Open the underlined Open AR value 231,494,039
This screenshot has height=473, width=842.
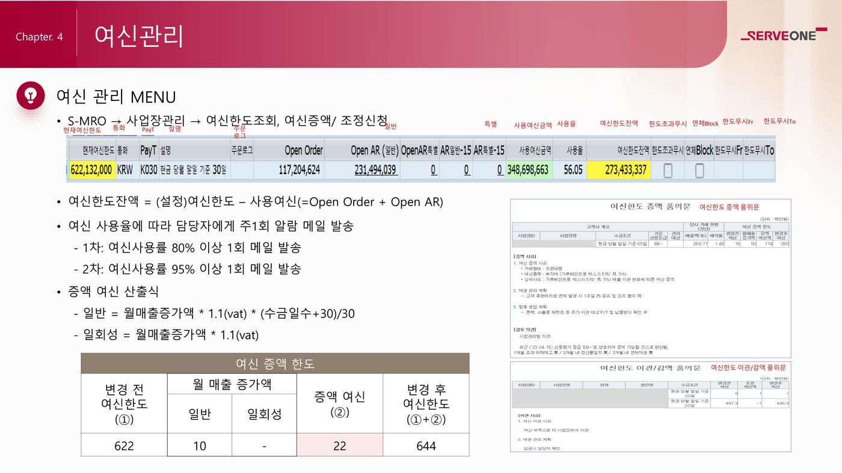tap(375, 170)
